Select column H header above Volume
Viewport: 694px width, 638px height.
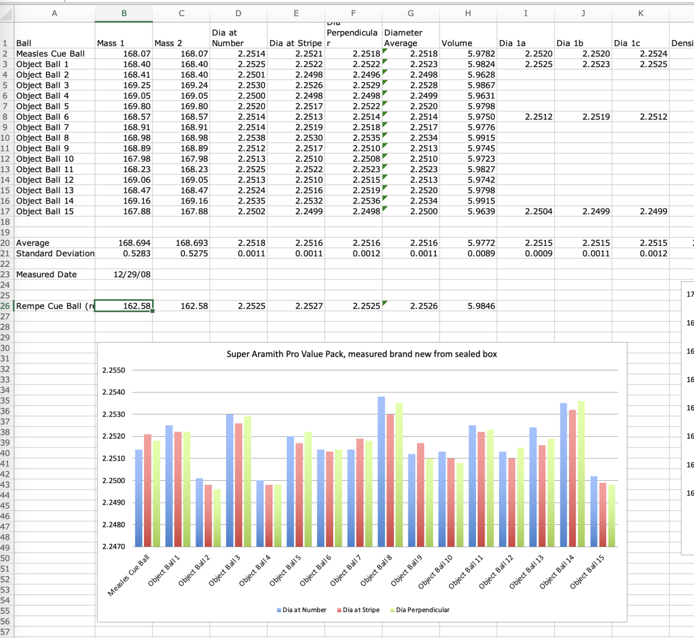468,13
